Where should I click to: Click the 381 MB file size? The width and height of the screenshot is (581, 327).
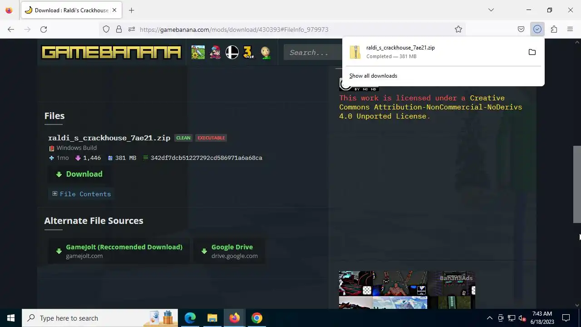pos(126,158)
